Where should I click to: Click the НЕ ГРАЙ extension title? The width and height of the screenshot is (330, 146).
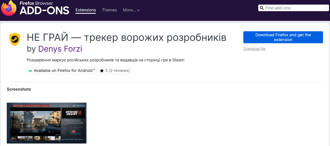(x=126, y=38)
